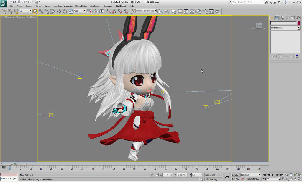Toggle Auto Key animation mode

(235, 175)
